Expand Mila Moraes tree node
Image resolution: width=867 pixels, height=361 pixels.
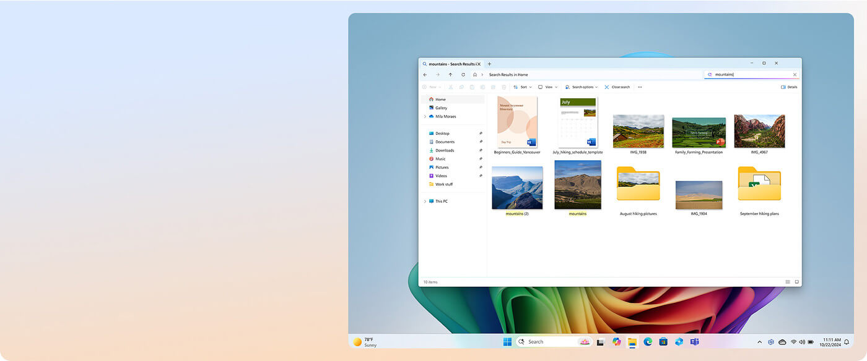425,116
